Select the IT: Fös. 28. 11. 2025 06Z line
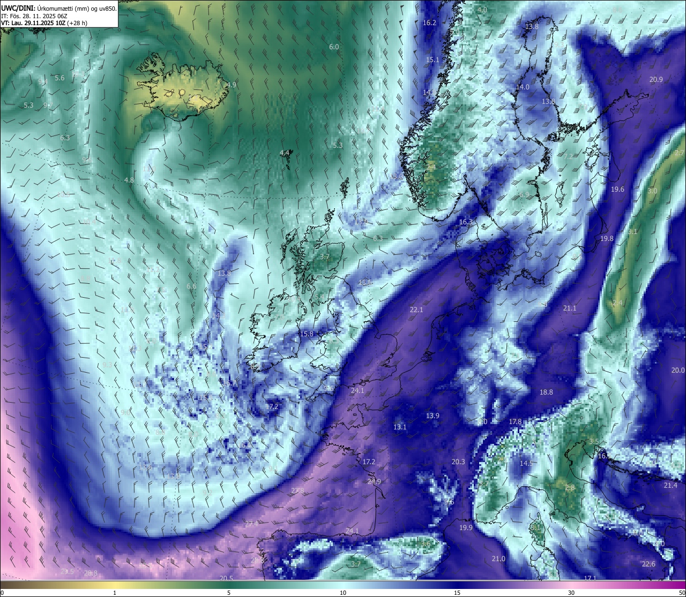686x597 pixels. coord(34,16)
